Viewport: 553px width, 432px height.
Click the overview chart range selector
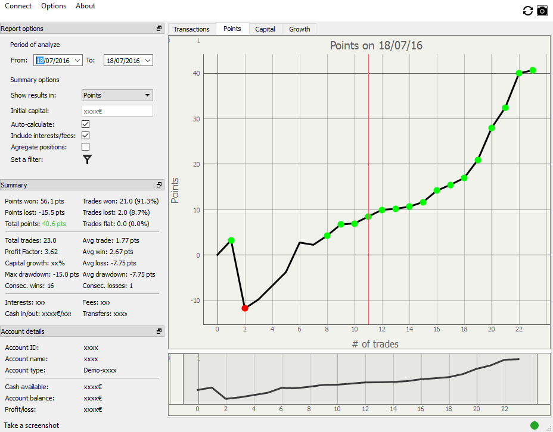(360, 379)
